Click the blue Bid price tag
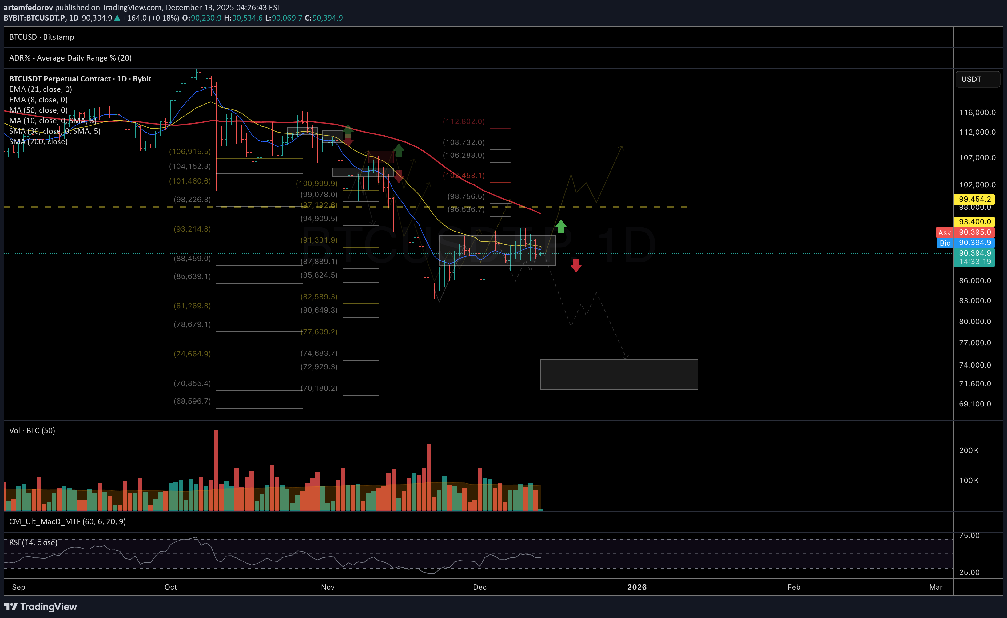The image size is (1007, 618). click(945, 243)
